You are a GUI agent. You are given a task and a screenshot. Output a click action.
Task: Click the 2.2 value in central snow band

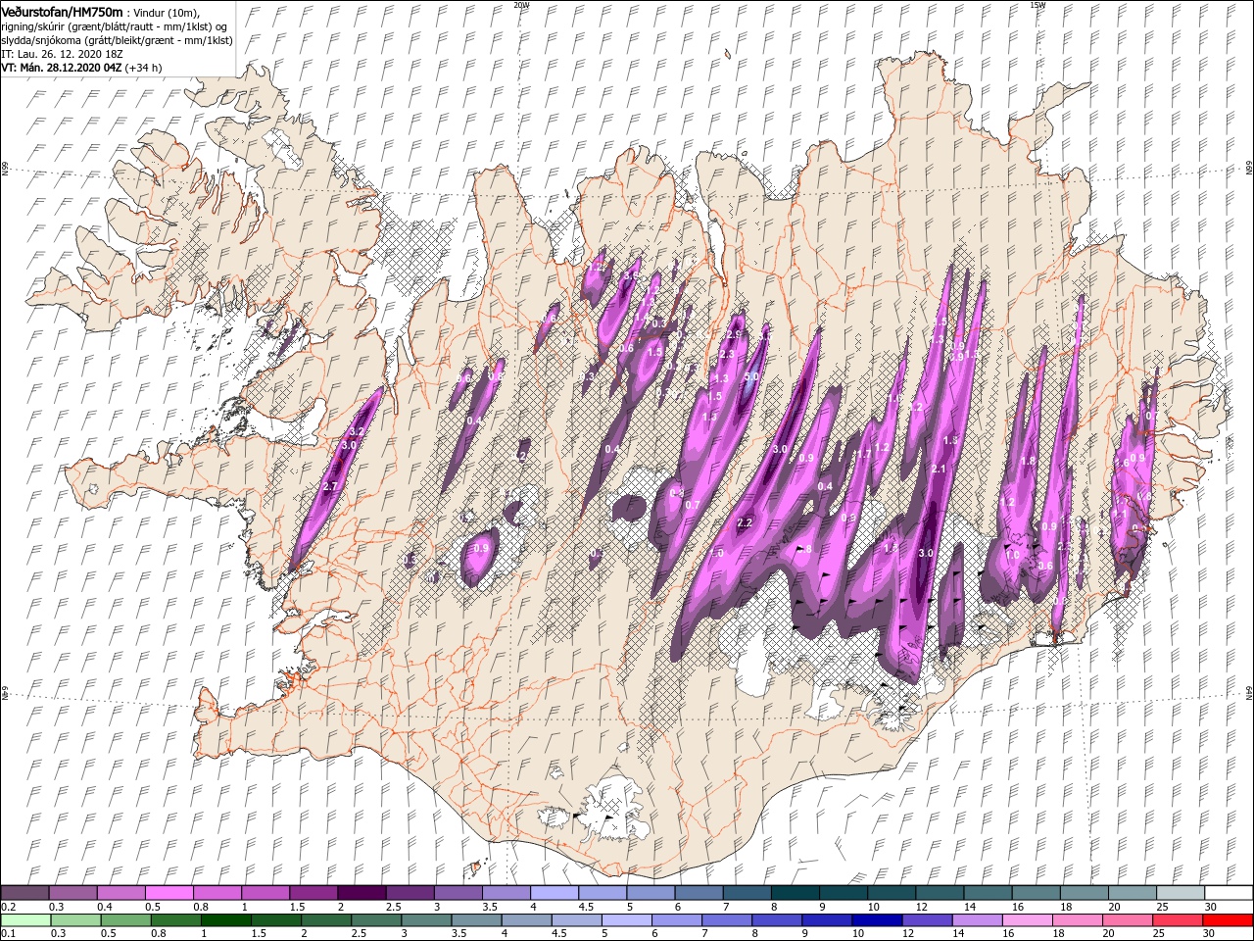[x=744, y=522]
